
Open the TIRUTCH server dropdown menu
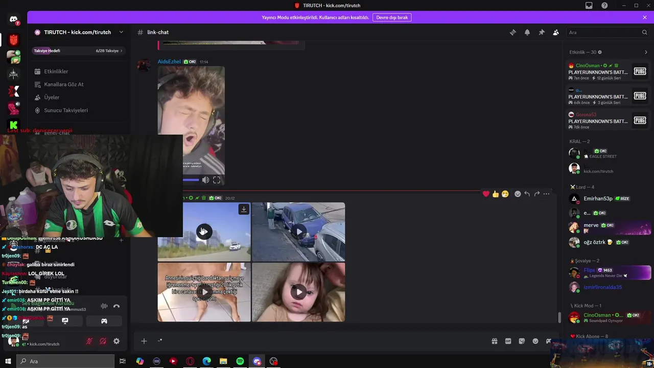[79, 32]
